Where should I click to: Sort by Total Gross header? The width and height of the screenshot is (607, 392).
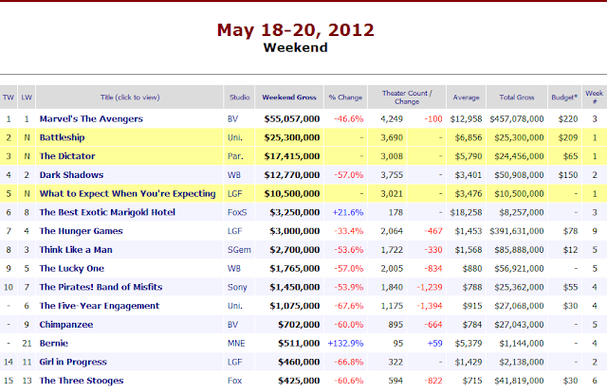point(517,98)
